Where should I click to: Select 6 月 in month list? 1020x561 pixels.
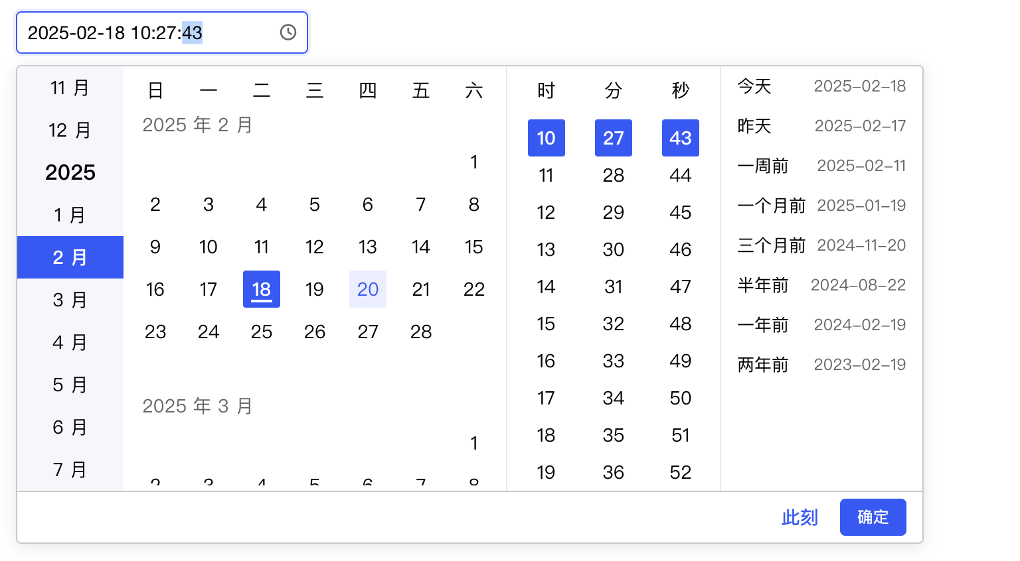pos(70,427)
